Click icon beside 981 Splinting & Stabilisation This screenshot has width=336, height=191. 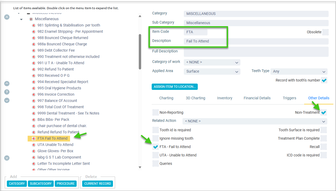click(34, 25)
